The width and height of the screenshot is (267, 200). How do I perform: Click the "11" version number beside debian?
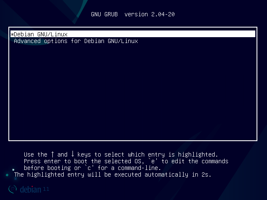click(x=46, y=189)
